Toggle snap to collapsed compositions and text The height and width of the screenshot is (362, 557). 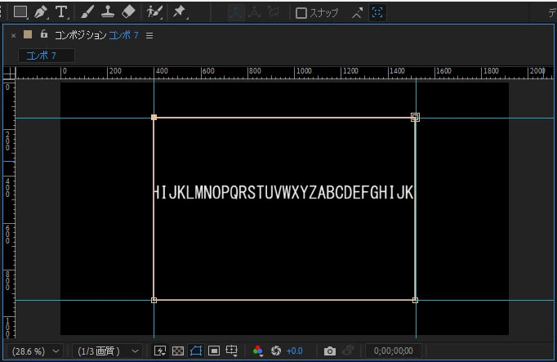(377, 13)
